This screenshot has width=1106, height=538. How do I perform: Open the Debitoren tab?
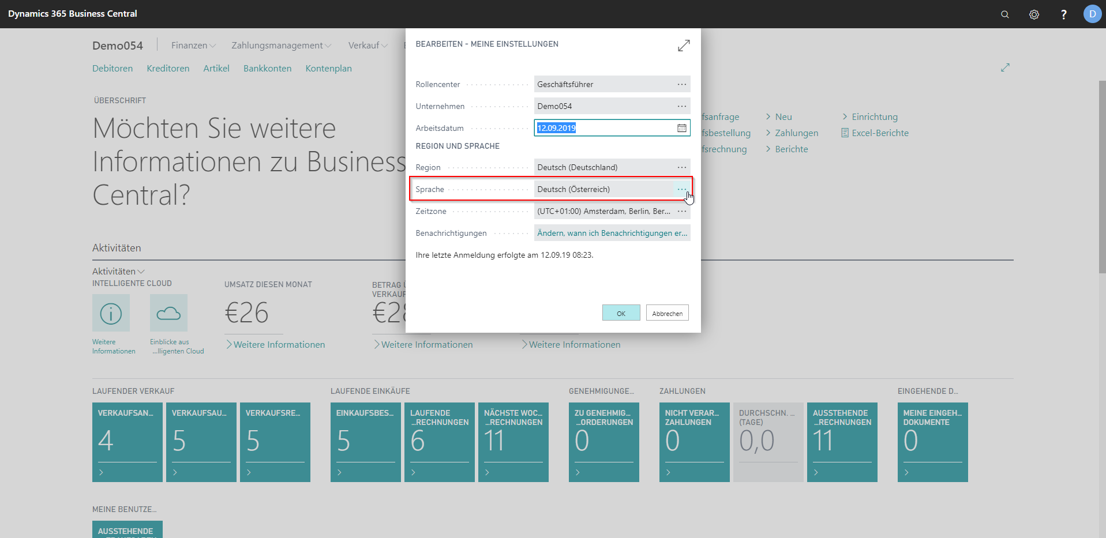113,68
